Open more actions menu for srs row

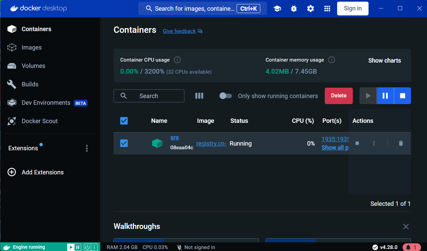374,143
